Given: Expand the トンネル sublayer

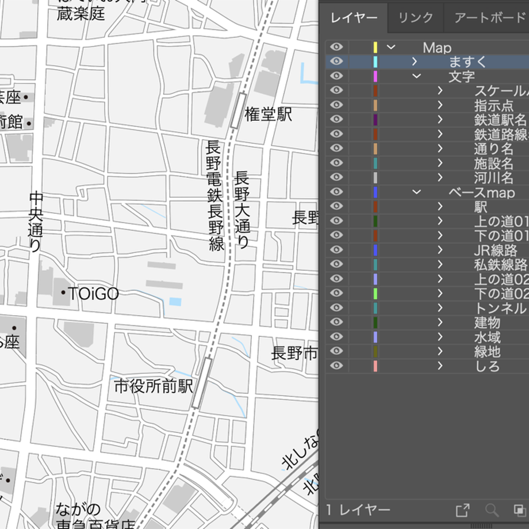Looking at the screenshot, I should (x=440, y=308).
